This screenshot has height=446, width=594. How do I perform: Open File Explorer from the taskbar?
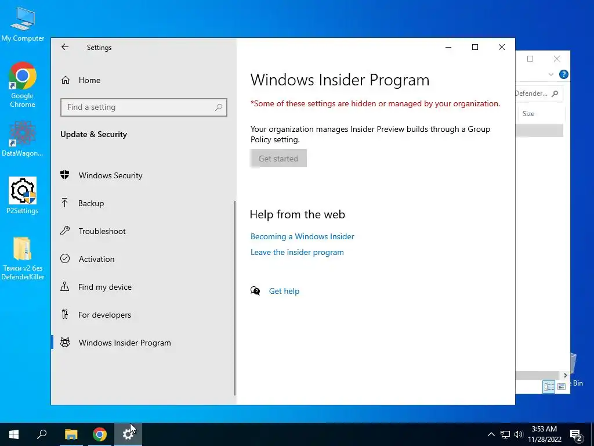(71, 434)
